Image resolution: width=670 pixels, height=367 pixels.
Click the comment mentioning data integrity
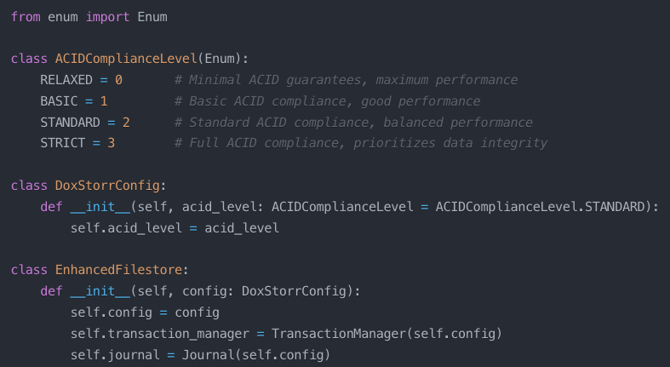tap(361, 143)
